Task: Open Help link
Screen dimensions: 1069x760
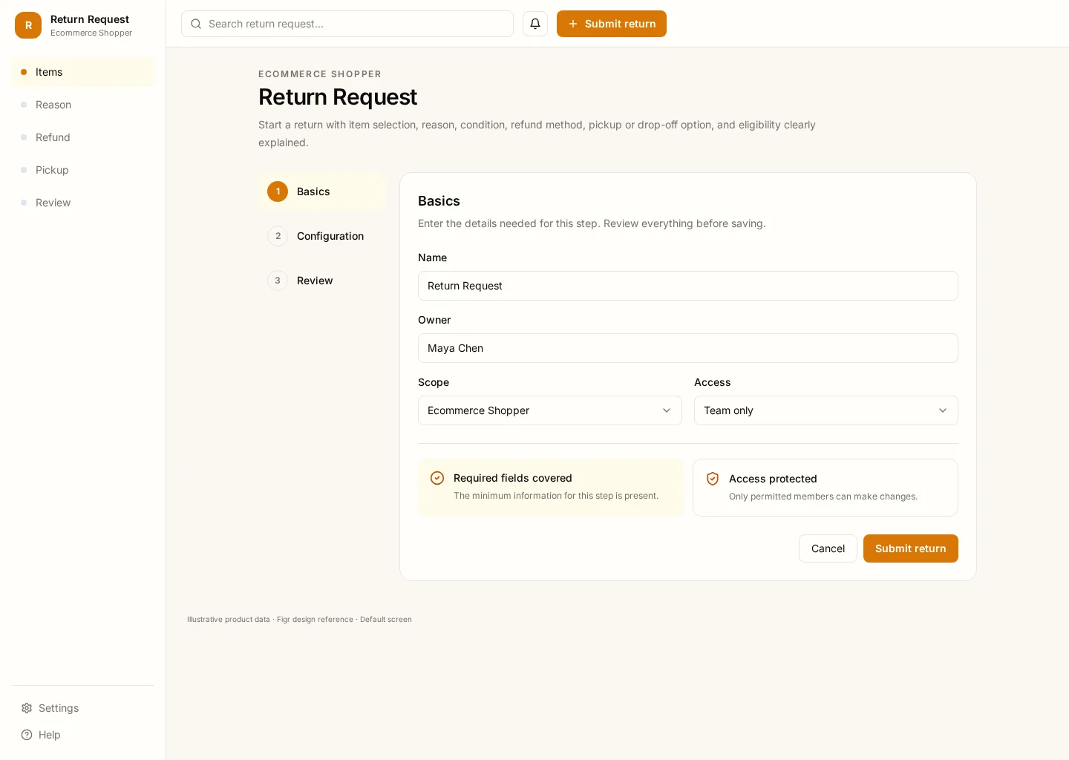Action: tap(83, 735)
